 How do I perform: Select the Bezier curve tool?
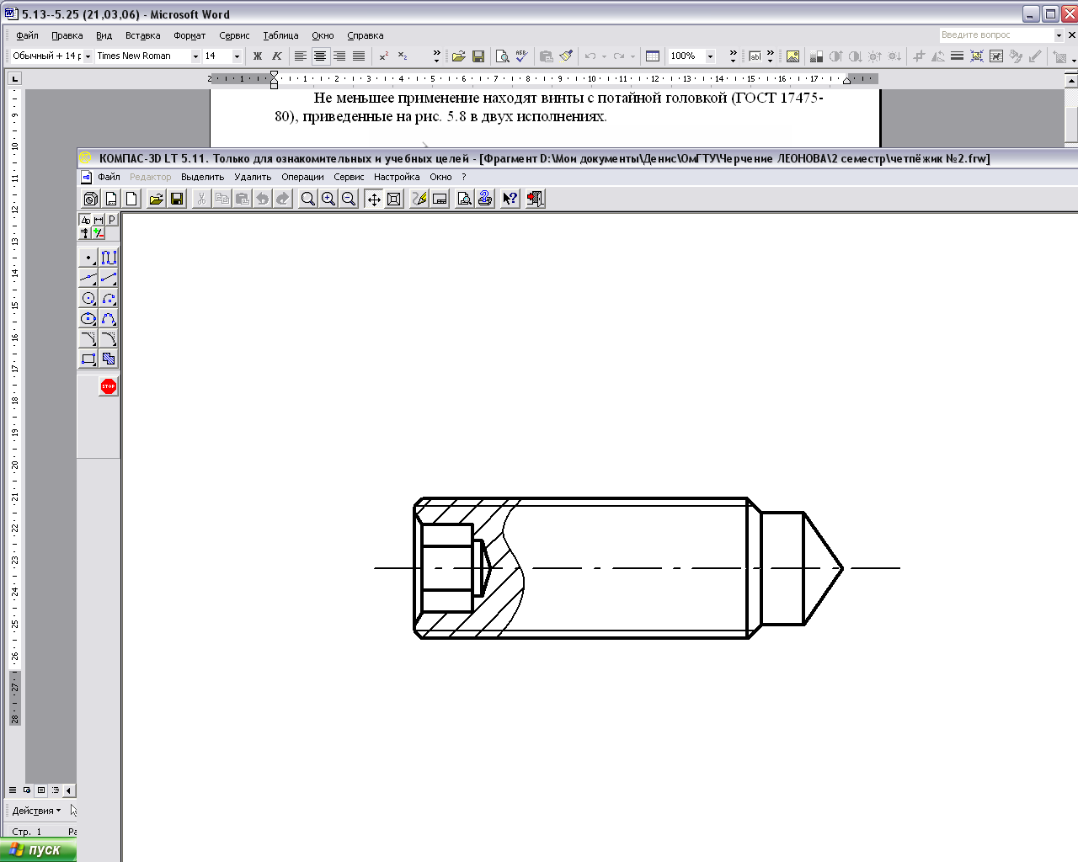[109, 318]
